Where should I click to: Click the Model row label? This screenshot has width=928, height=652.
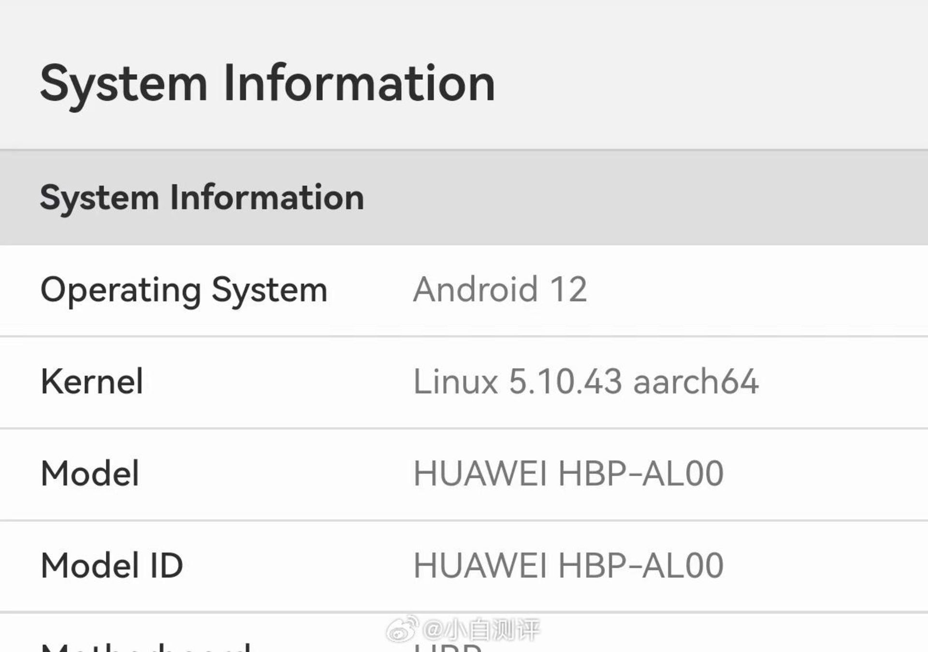[90, 474]
